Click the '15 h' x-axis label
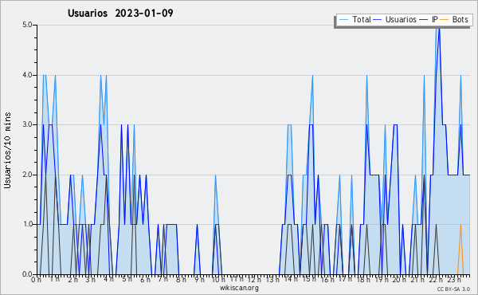Image resolution: width=478 pixels, height=295 pixels. [309, 279]
